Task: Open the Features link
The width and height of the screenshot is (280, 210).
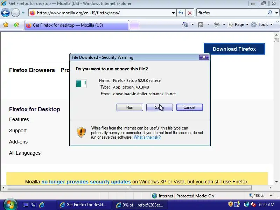Action: (x=19, y=119)
